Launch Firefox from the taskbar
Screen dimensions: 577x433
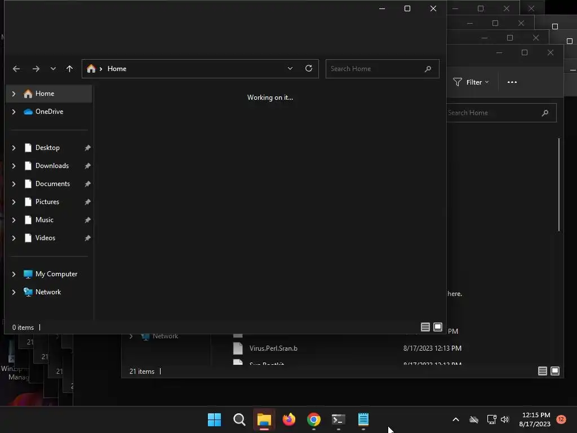click(x=289, y=419)
